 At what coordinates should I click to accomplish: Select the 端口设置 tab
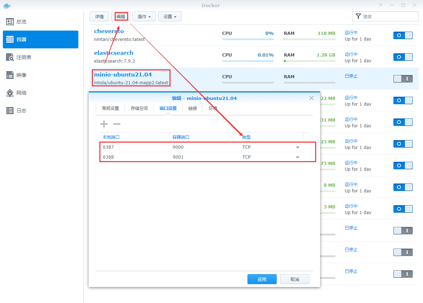click(x=168, y=108)
